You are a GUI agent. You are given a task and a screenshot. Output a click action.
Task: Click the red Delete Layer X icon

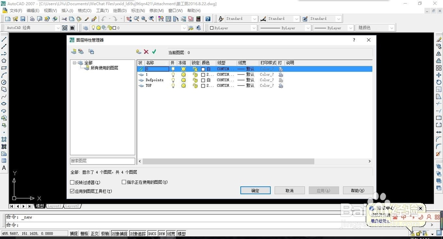(146, 52)
